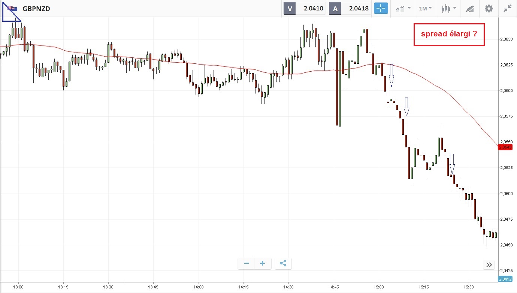Open the 1M timeframe dropdown
The width and height of the screenshot is (517, 293).
click(x=425, y=8)
